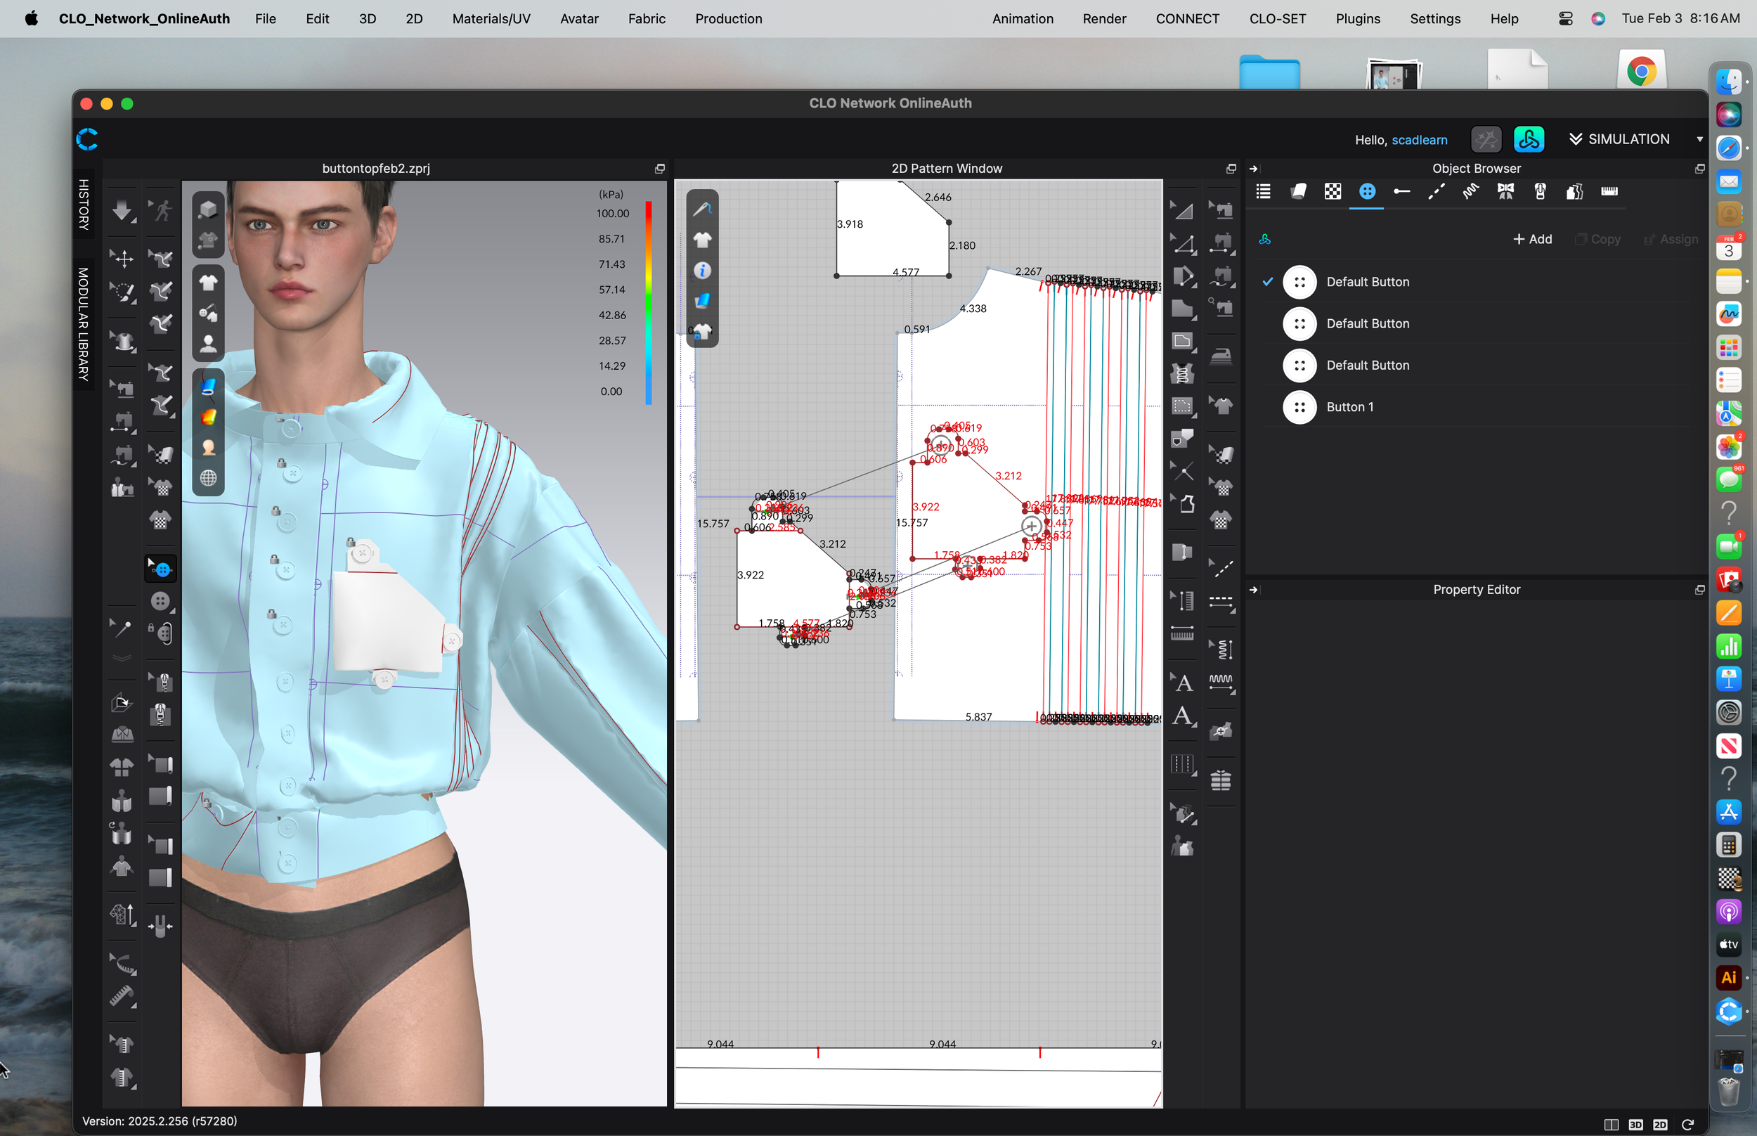The height and width of the screenshot is (1136, 1757).
Task: Open the Scene list tab in Object Browser
Action: (1263, 192)
